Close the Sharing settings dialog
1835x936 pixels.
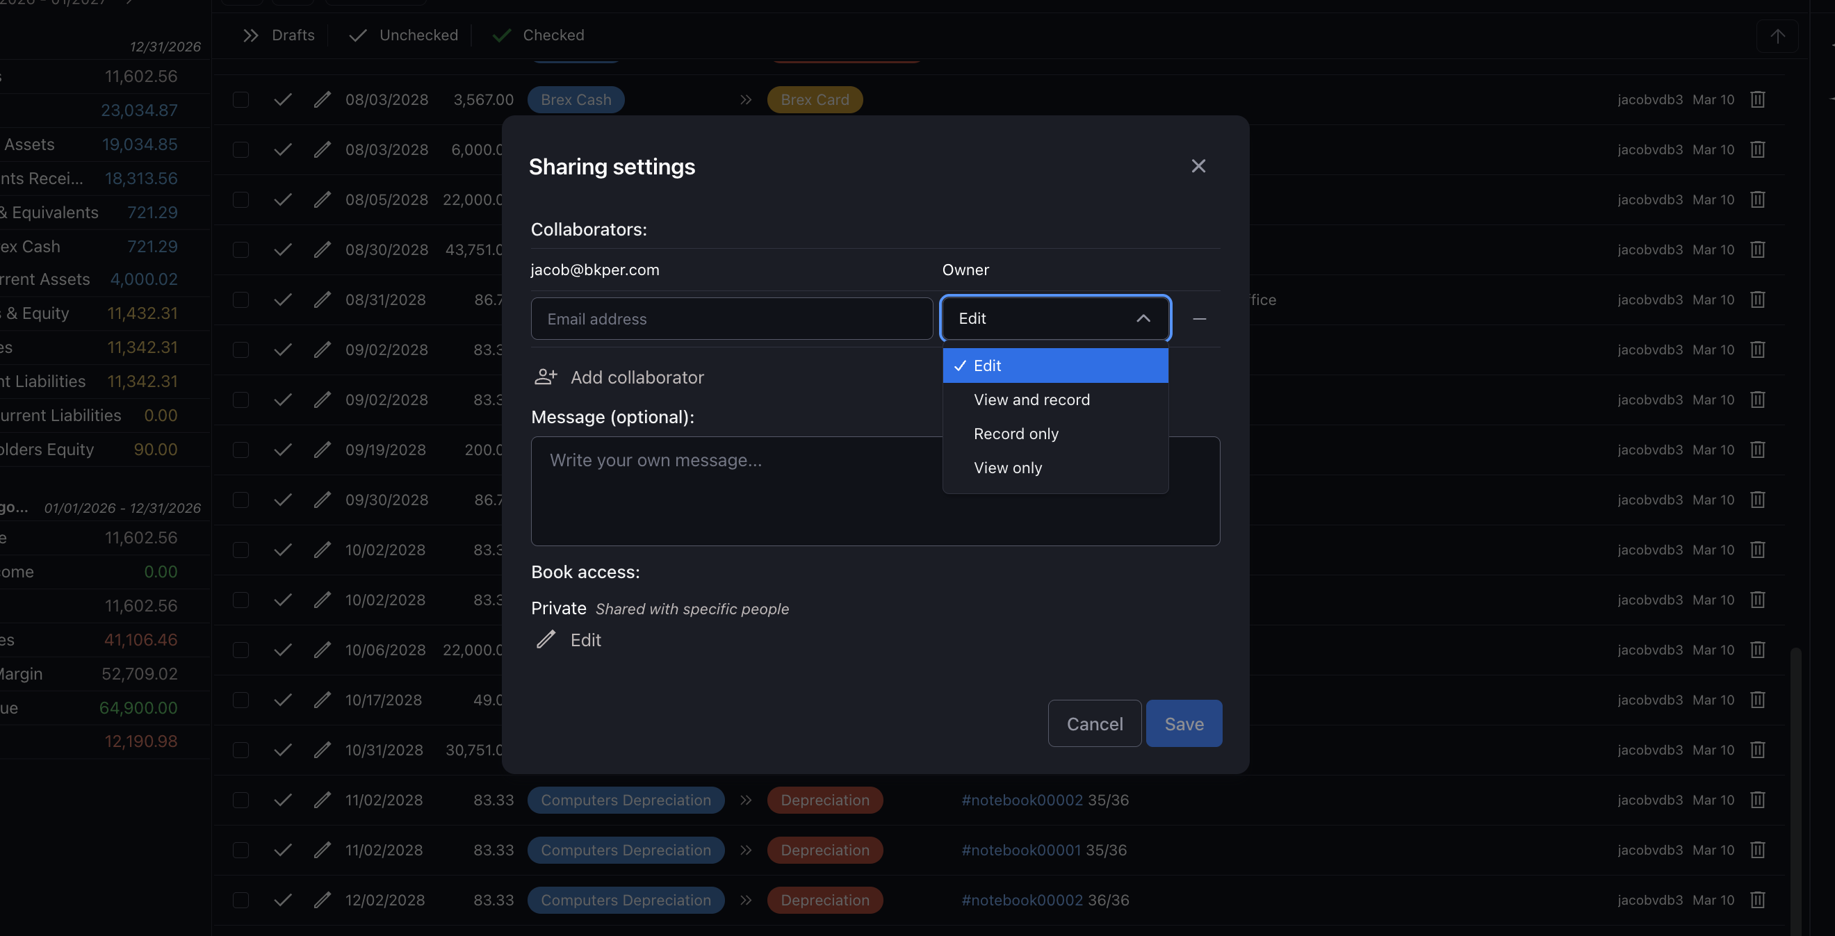[x=1198, y=166]
